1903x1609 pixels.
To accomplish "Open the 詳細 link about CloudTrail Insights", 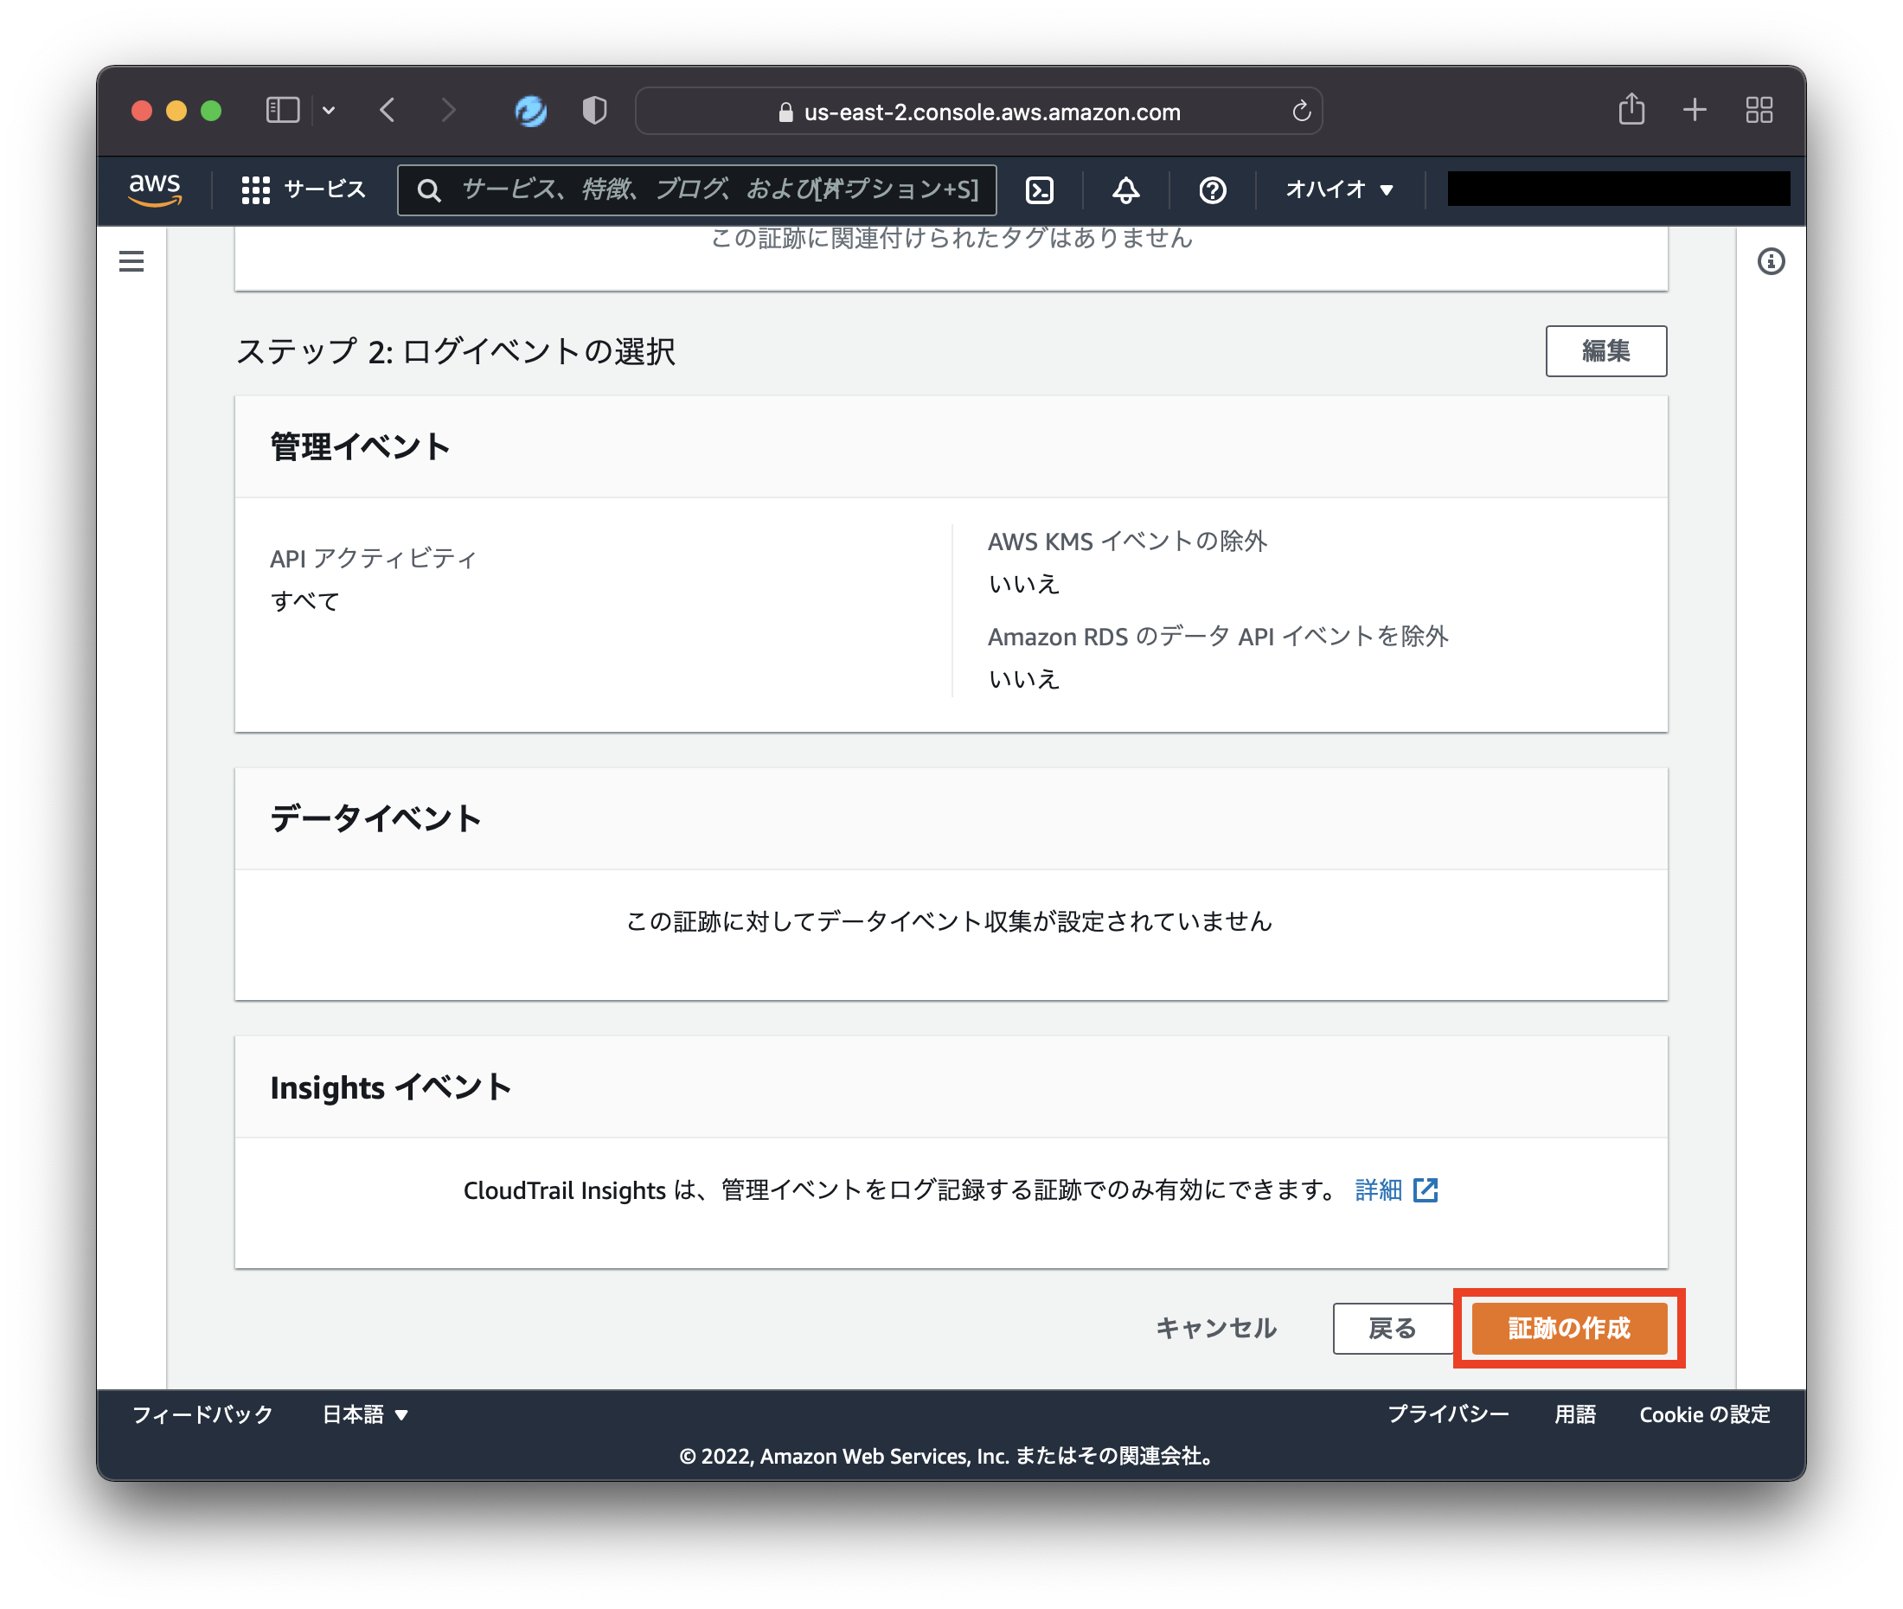I will (x=1378, y=1190).
